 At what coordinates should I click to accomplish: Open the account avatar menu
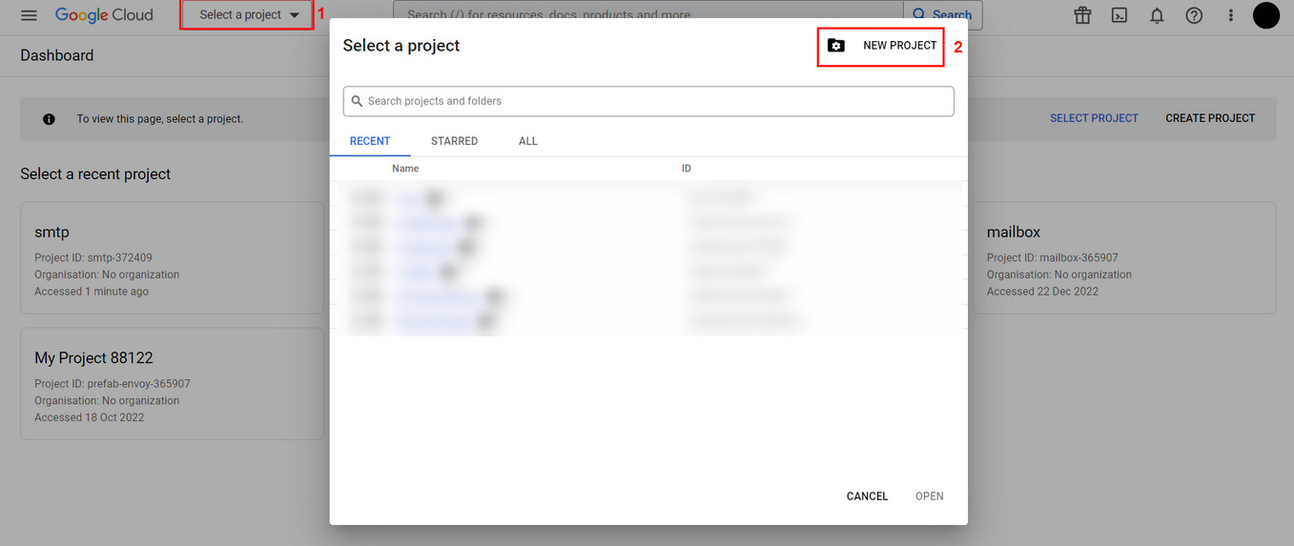(x=1265, y=15)
